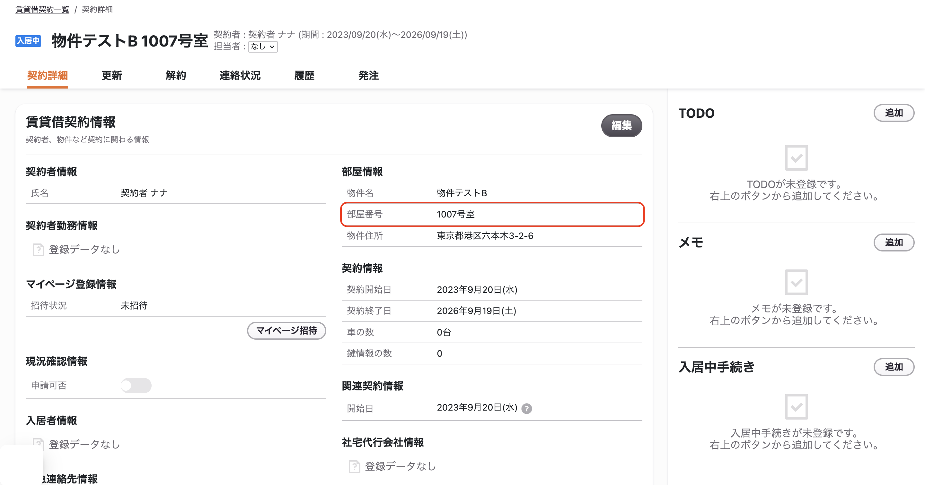Click the メモ empty-state checkmark icon
Viewport: 925px width, 485px height.
(x=796, y=282)
